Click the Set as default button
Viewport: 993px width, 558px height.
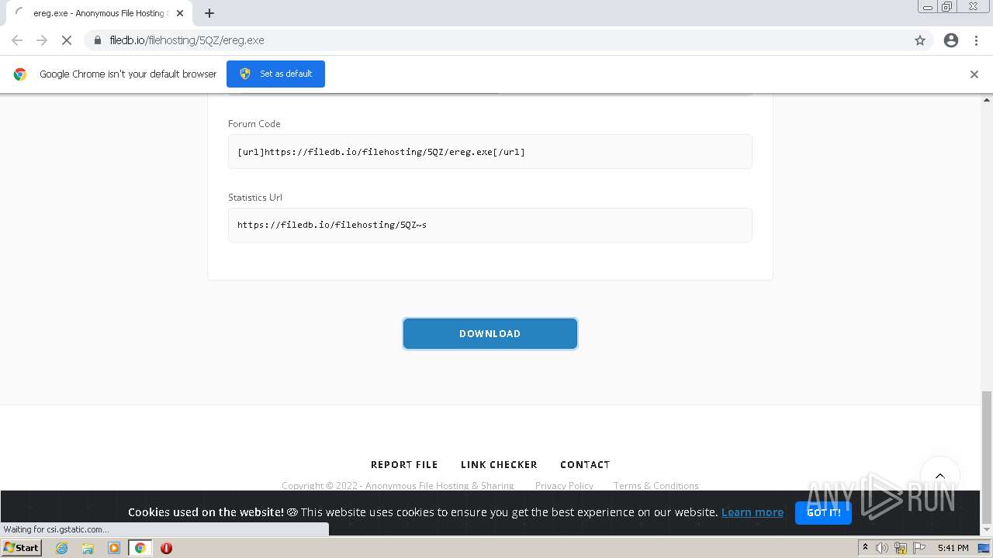click(x=275, y=74)
